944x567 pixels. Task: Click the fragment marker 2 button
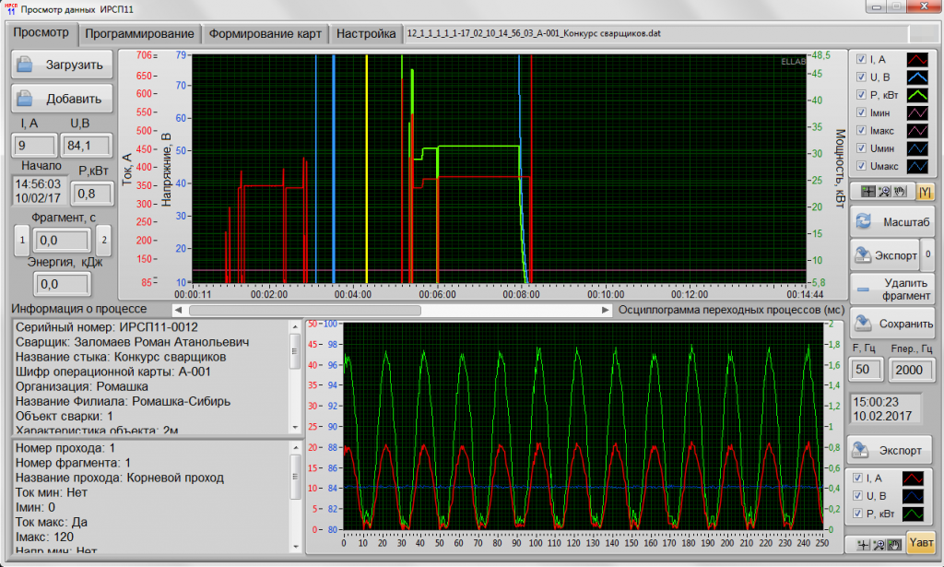click(x=103, y=240)
